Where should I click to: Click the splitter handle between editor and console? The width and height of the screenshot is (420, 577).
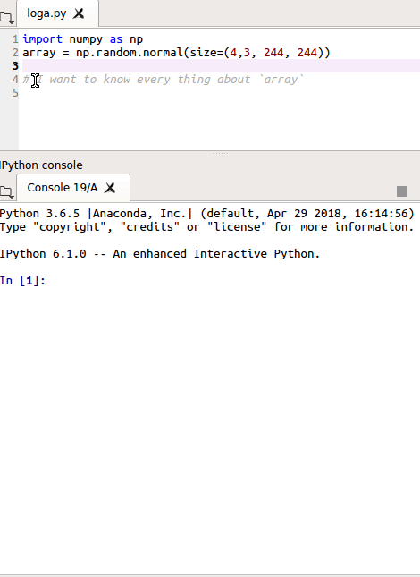(221, 153)
